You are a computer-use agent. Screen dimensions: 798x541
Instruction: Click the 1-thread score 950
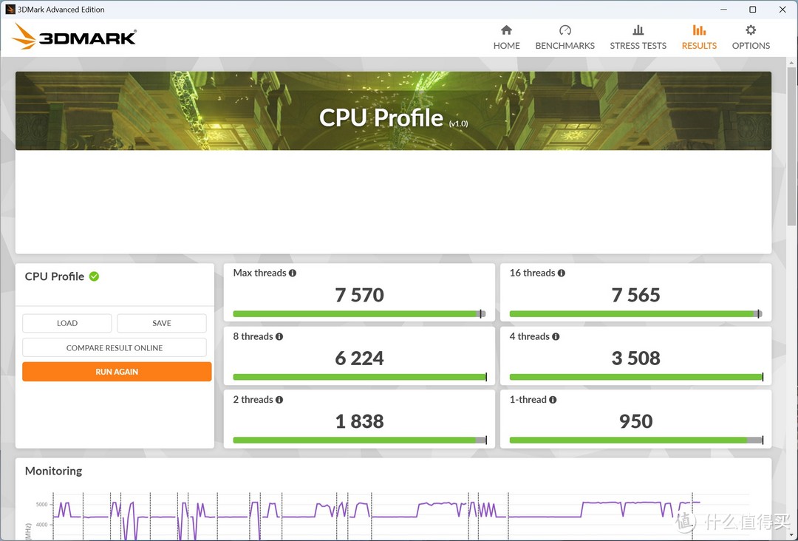click(x=635, y=421)
